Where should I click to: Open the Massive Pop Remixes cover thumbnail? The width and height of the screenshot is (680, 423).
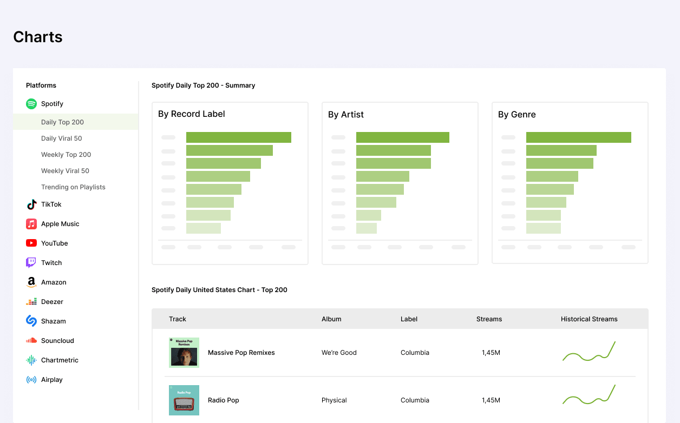(184, 353)
